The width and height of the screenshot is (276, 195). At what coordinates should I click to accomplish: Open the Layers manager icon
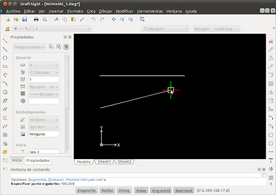tap(8, 29)
